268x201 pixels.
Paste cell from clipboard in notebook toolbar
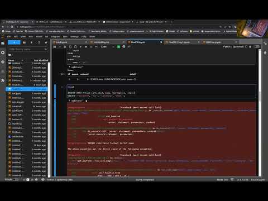75,47
